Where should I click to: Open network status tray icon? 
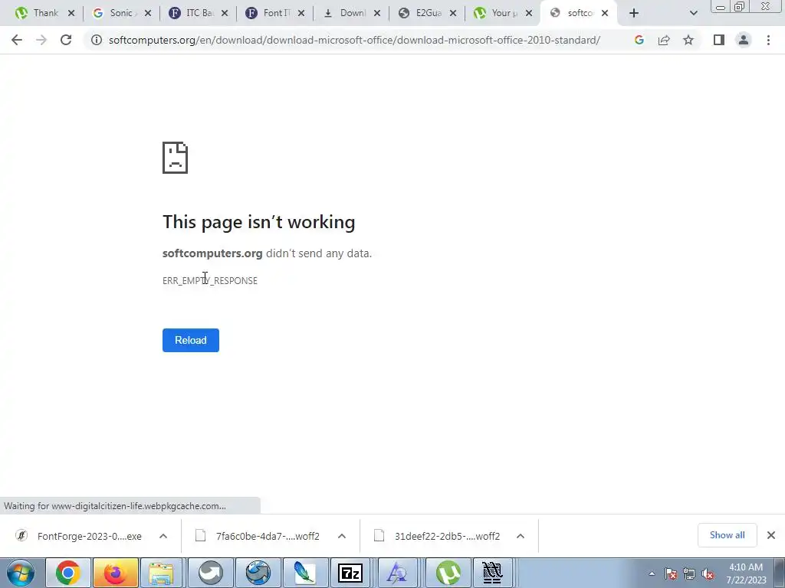[x=689, y=574]
